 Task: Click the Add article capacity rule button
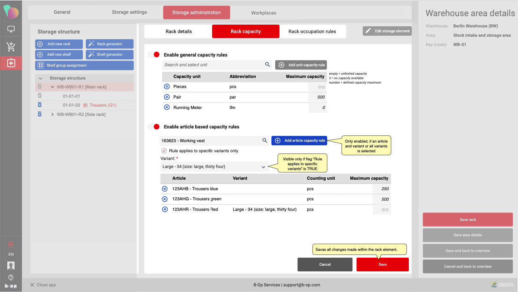tap(299, 141)
